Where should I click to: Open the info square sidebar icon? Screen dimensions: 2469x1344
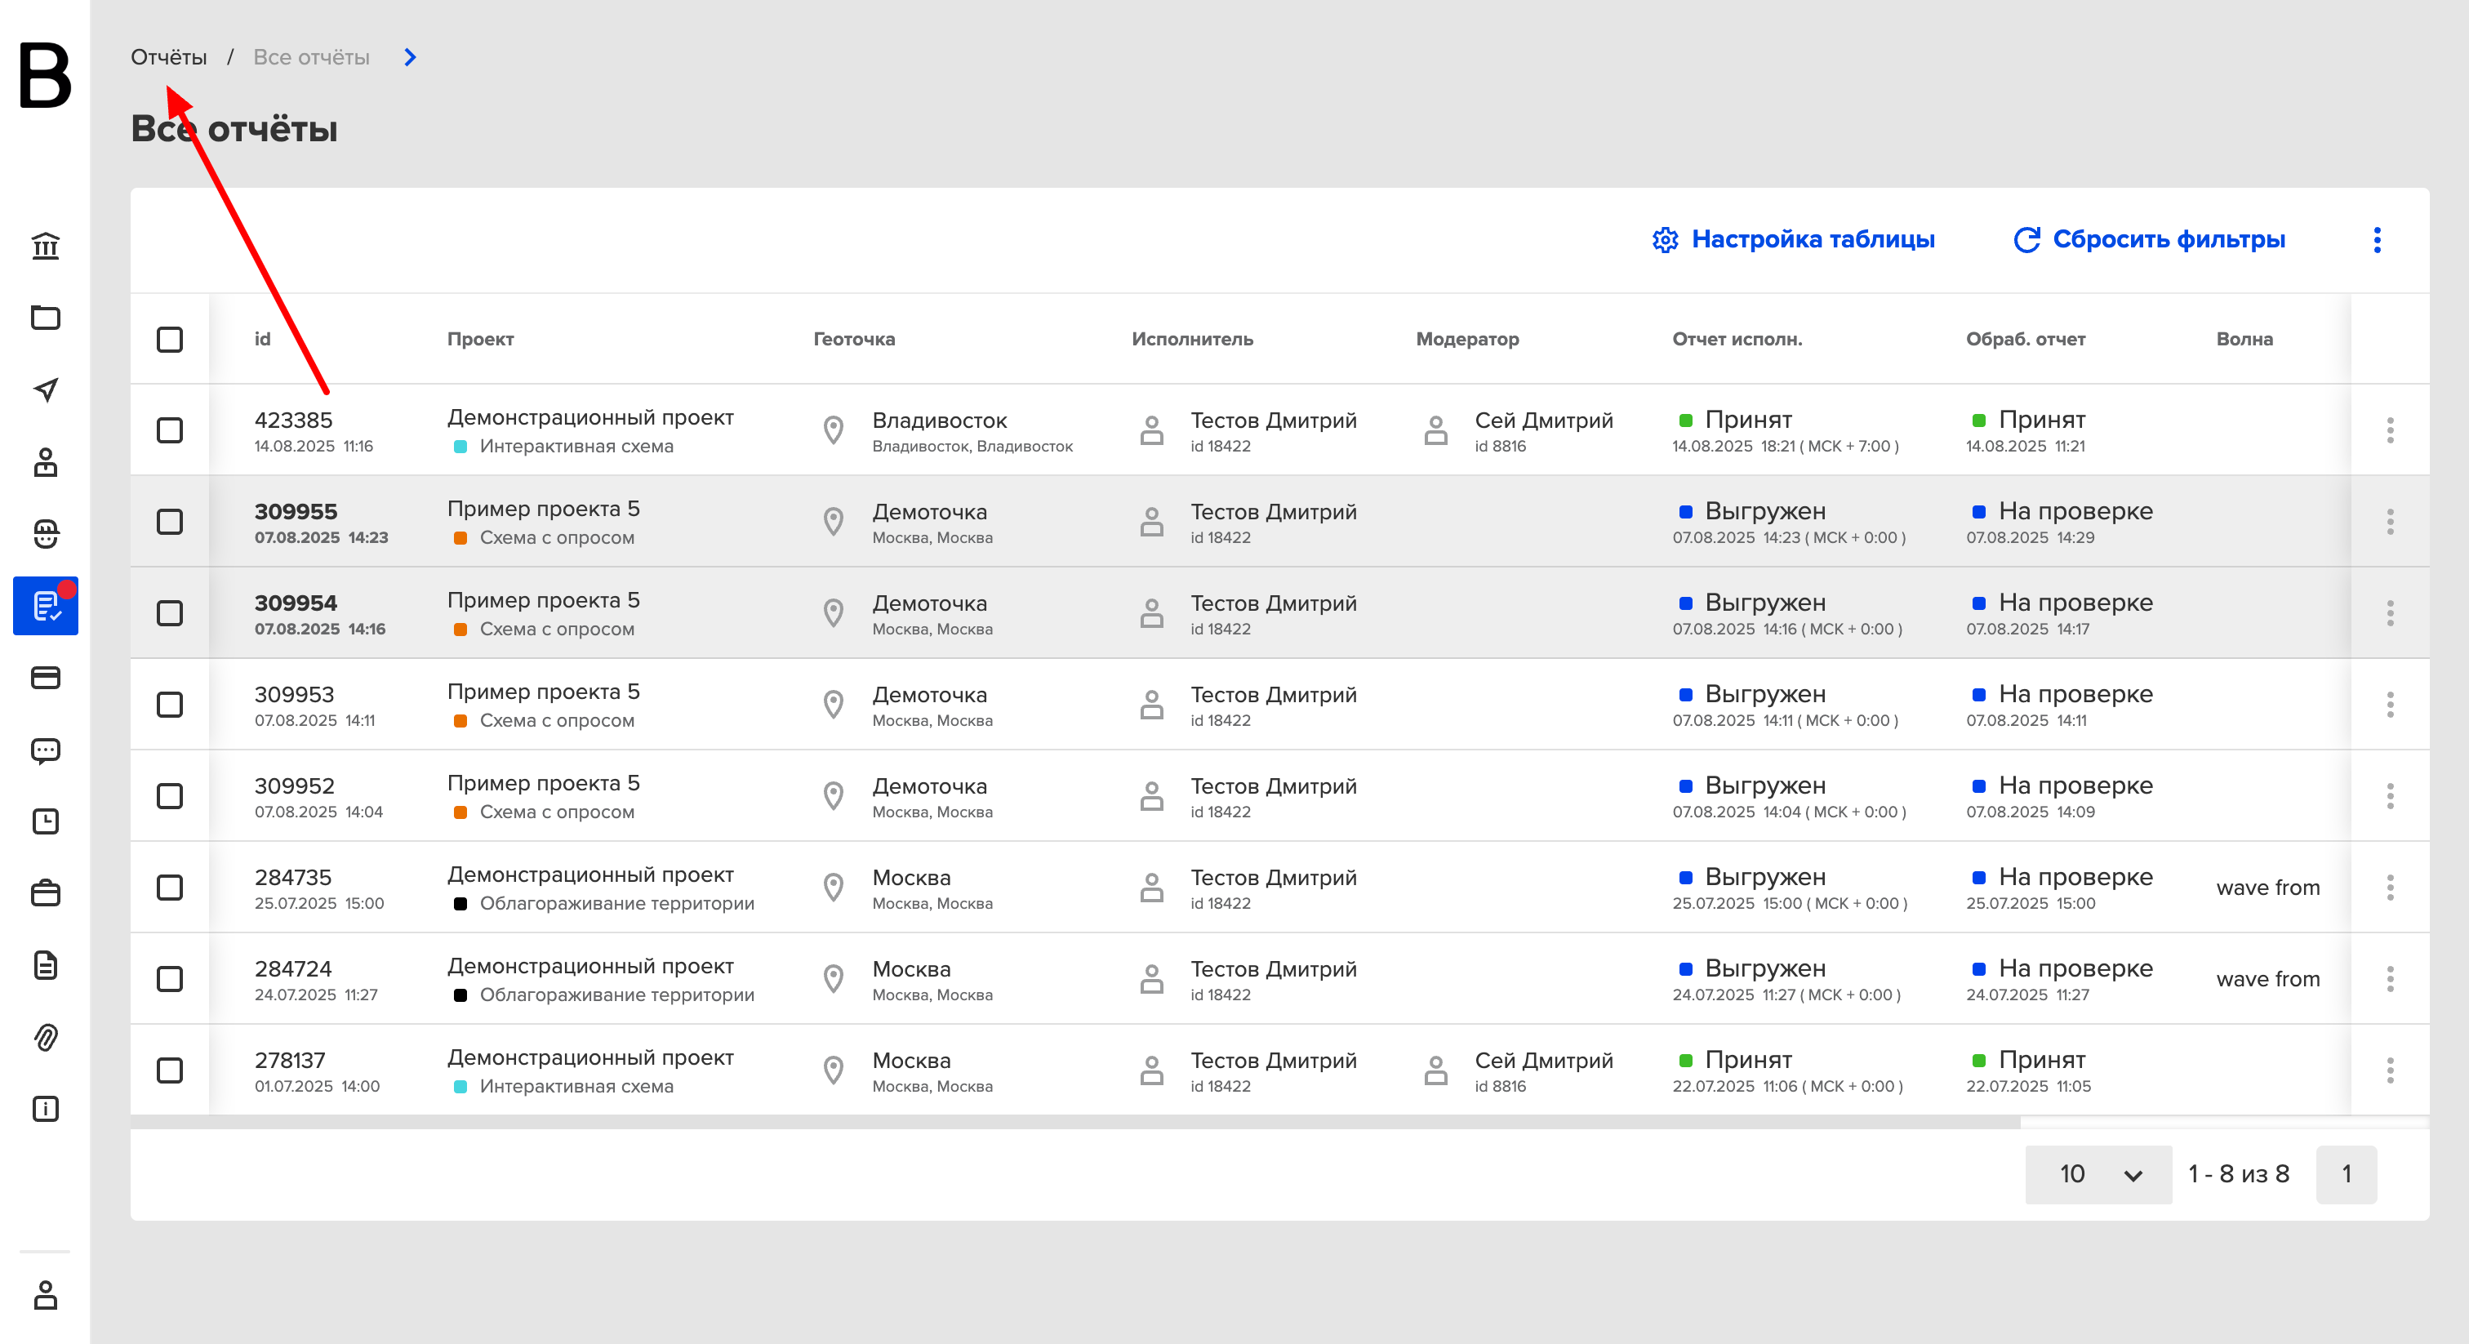pyautogui.click(x=45, y=1109)
